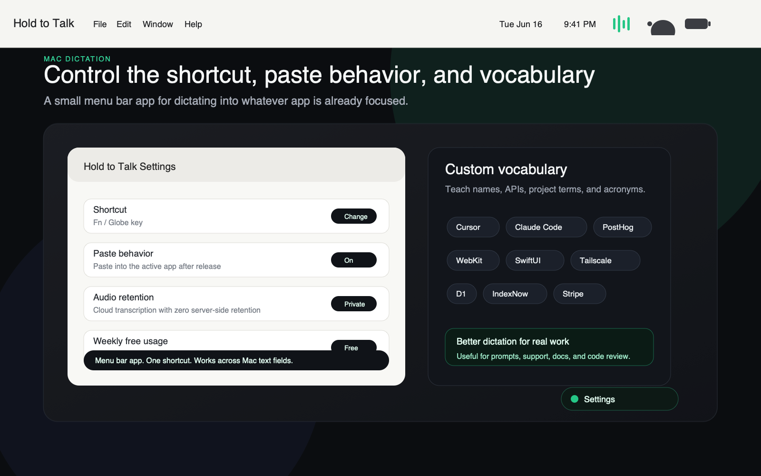The image size is (761, 476).
Task: Click the Change shortcut button
Action: point(354,216)
